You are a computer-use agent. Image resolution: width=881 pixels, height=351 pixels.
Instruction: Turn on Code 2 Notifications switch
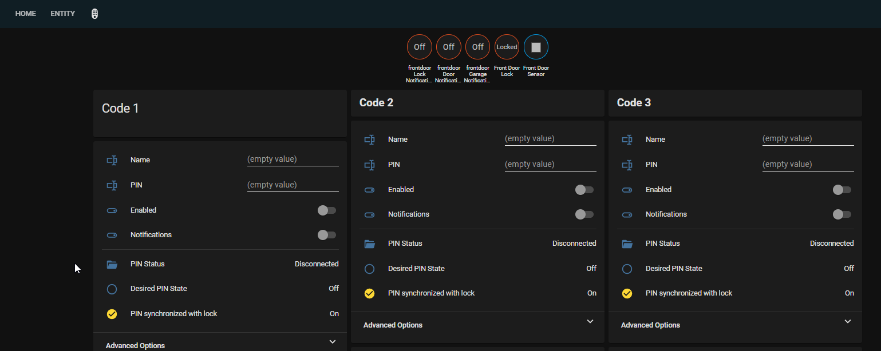coord(584,214)
